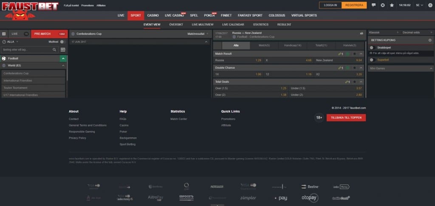Select the PRE-MATCH tab
The height and width of the screenshot is (206, 435).
tap(49, 34)
